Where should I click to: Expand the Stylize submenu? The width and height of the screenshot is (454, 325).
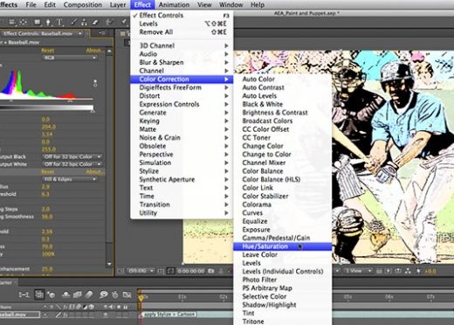tap(182, 171)
